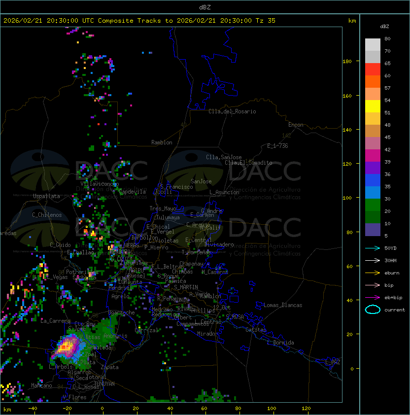Select the light gray 80-70 dBZ swatch
Image resolution: width=410 pixels, height=415 pixels.
[x=373, y=45]
